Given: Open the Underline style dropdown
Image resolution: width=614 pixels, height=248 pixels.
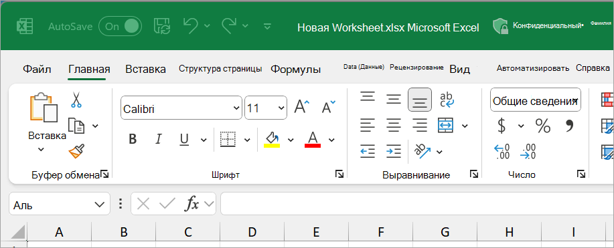Looking at the screenshot, I should (x=204, y=140).
